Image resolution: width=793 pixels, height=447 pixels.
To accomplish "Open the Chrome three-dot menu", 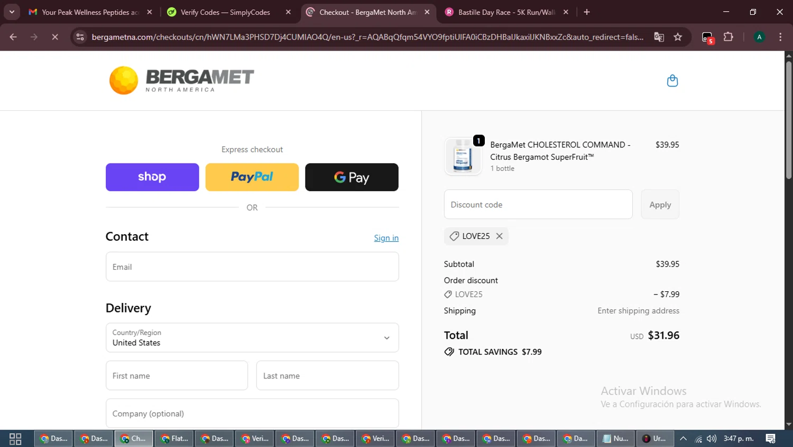I will 780,37.
